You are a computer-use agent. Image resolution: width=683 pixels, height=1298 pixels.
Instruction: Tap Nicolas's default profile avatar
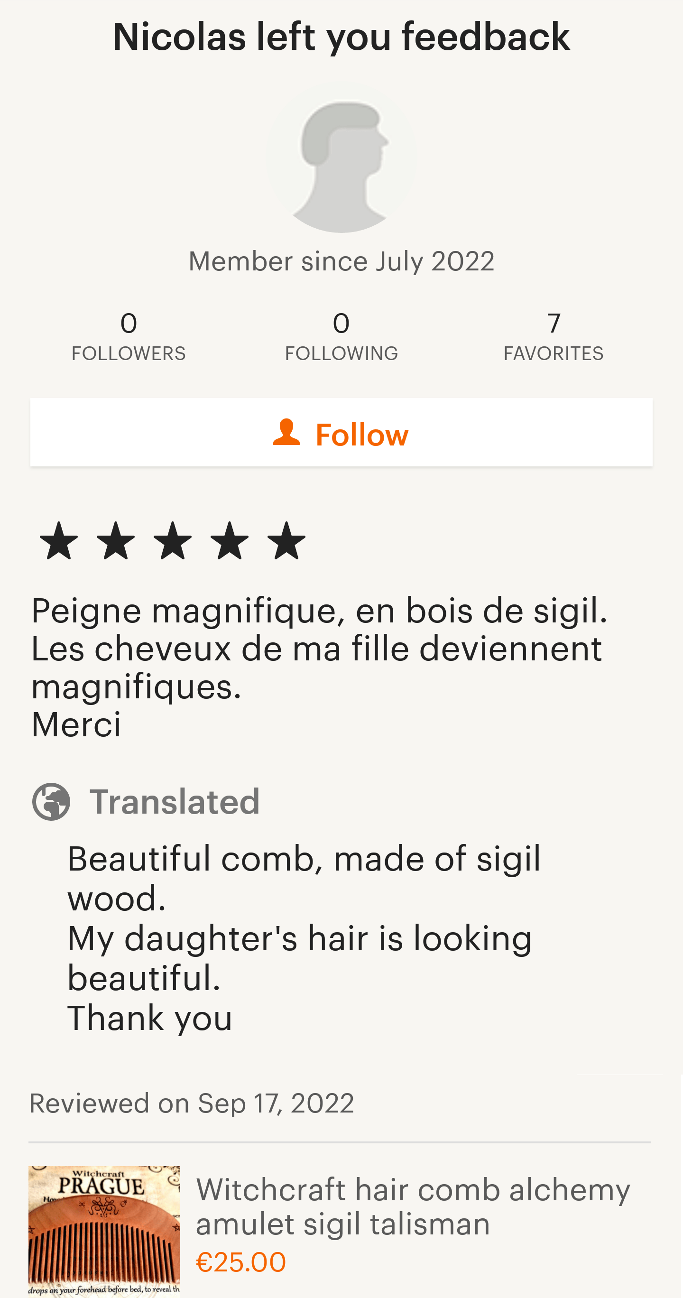pos(341,158)
